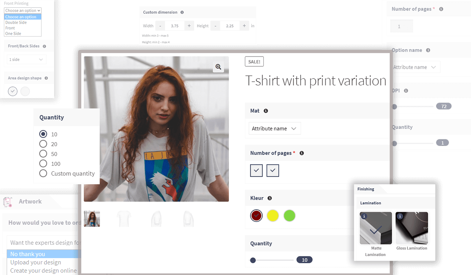Select Upload your design option
Image resolution: width=471 pixels, height=275 pixels.
coord(36,262)
